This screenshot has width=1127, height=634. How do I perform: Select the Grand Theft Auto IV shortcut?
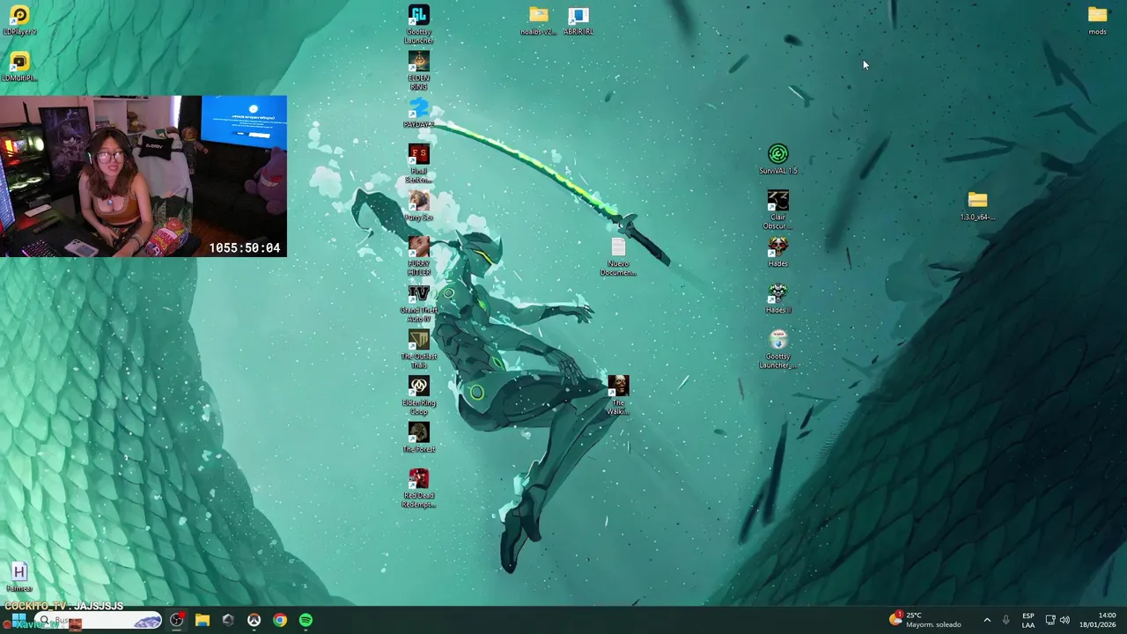coord(418,304)
